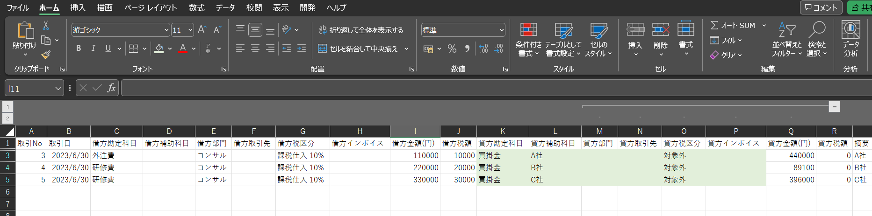Viewport: 872px width, 216px height.
Task: Click the fx insert function icon
Action: click(111, 88)
